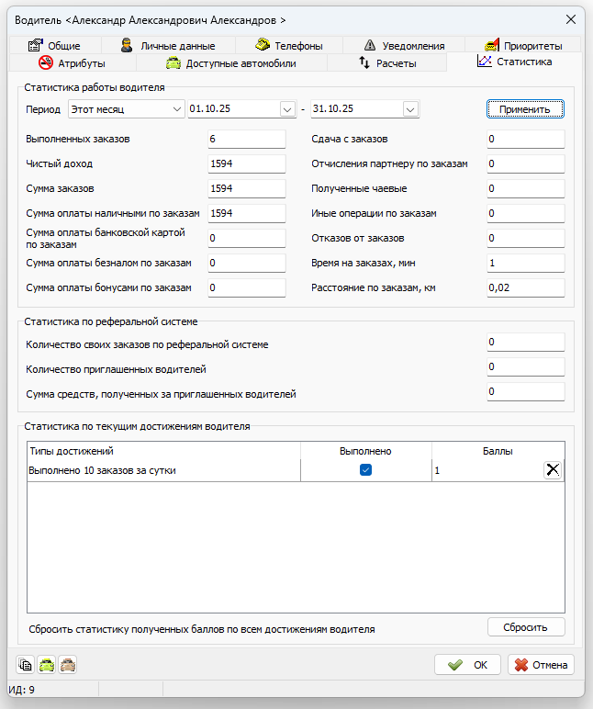Open the Уведомления tab
The image size is (593, 709).
tap(404, 45)
